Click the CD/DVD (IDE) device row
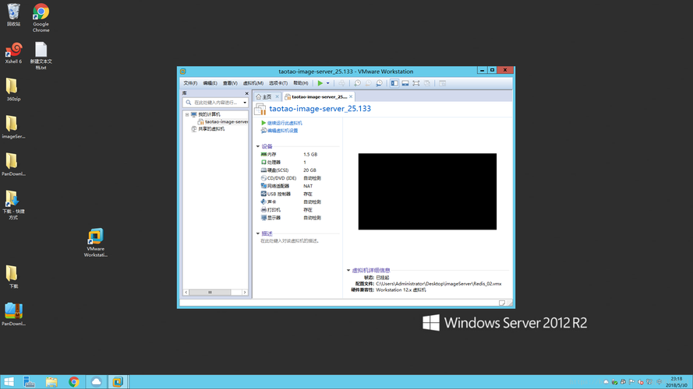This screenshot has width=693, height=389. (291, 178)
